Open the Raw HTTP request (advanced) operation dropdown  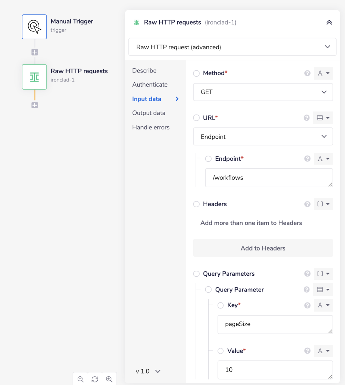click(x=232, y=47)
